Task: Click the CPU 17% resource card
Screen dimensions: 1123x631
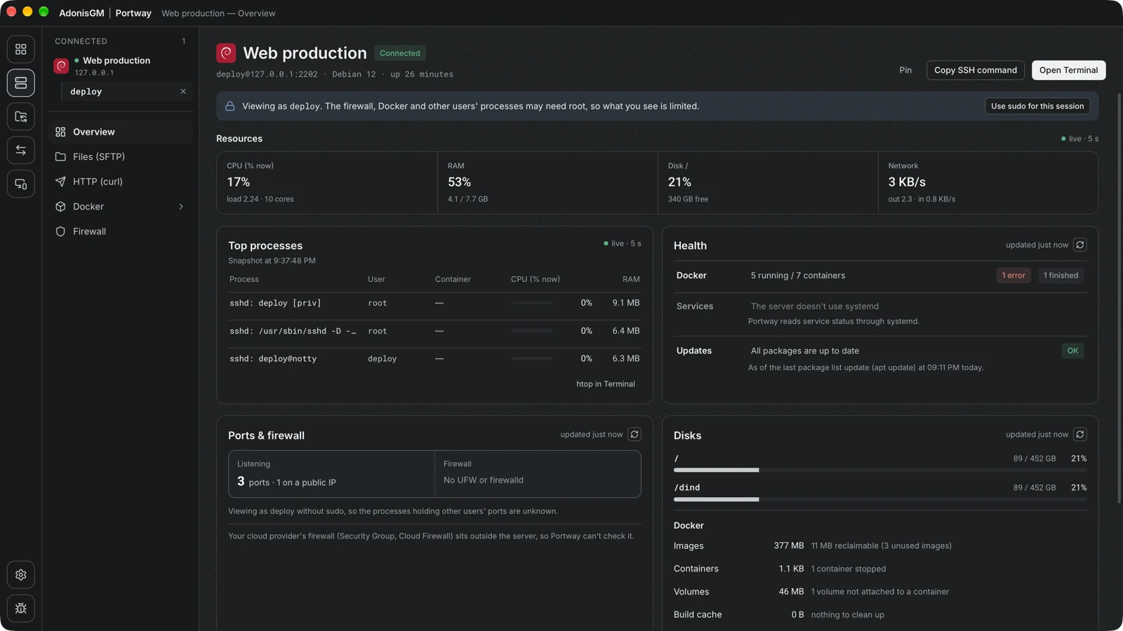Action: tap(327, 183)
